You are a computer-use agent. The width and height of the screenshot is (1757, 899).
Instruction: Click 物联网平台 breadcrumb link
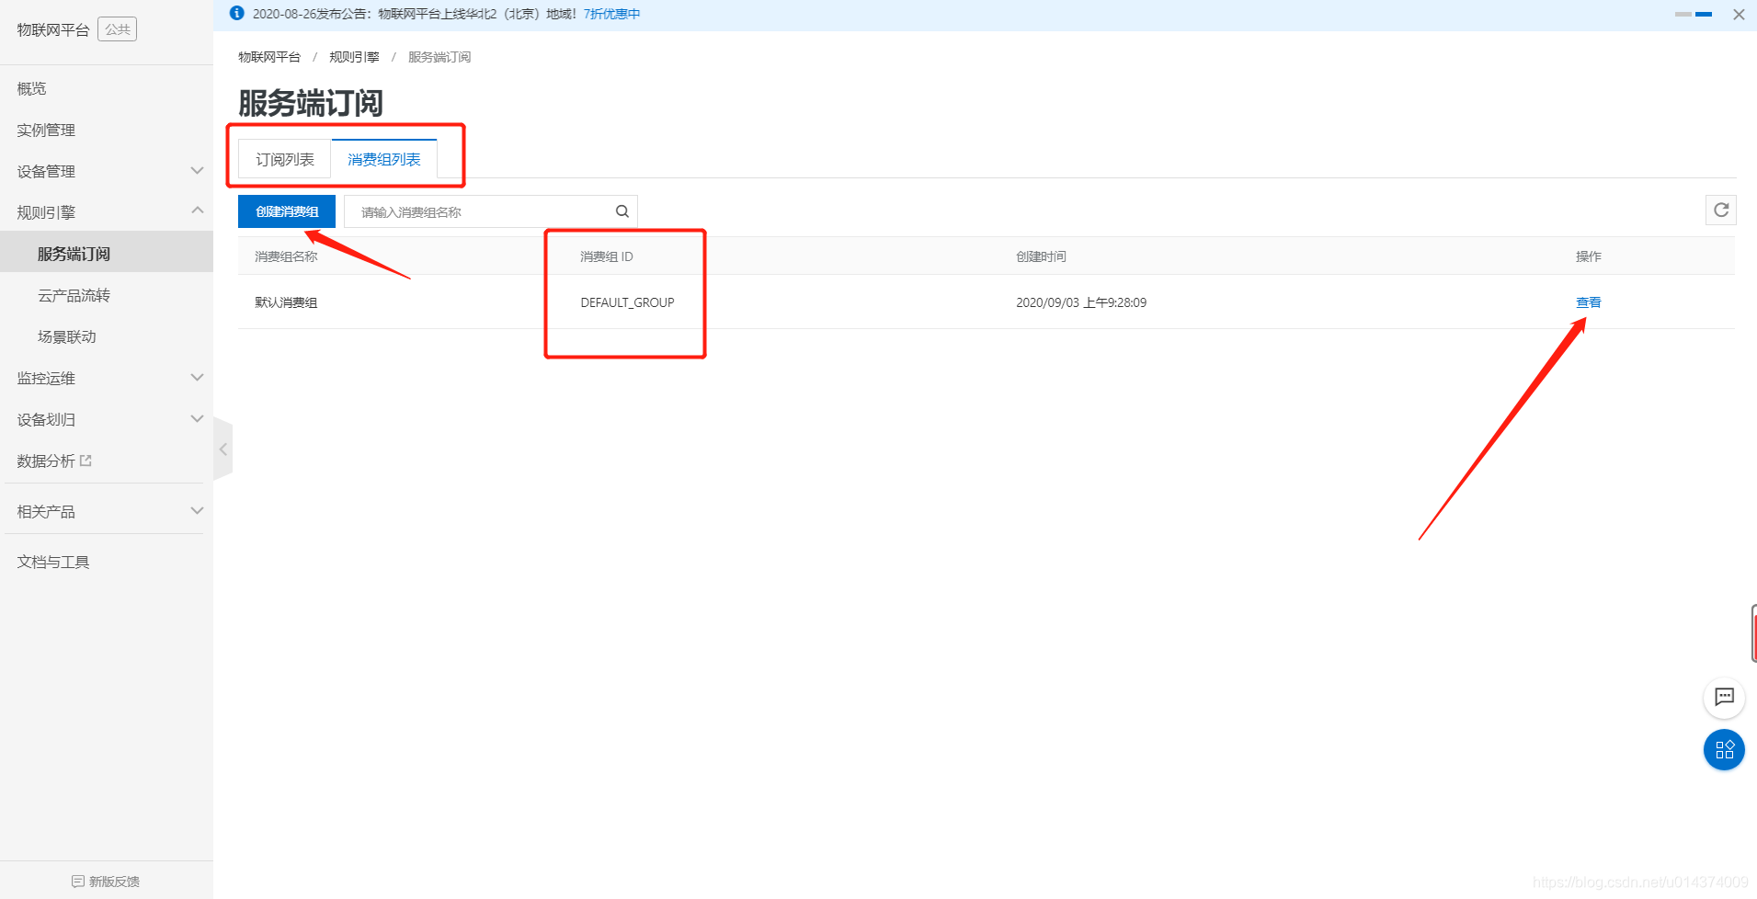[269, 57]
